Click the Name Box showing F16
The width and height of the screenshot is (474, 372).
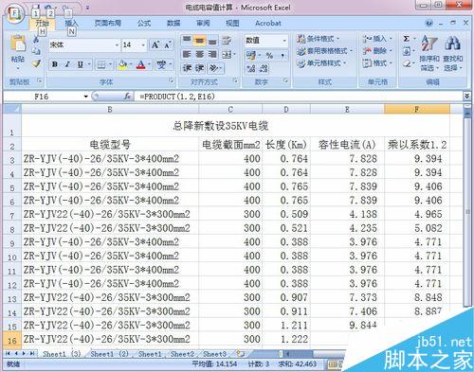point(42,97)
